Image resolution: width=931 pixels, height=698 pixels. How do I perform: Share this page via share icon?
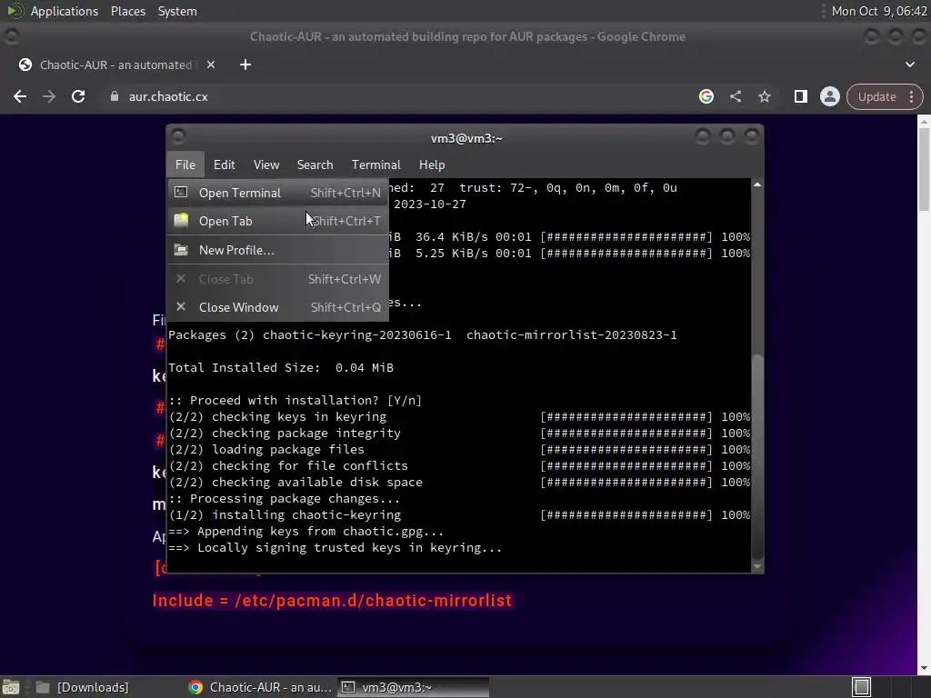point(735,96)
